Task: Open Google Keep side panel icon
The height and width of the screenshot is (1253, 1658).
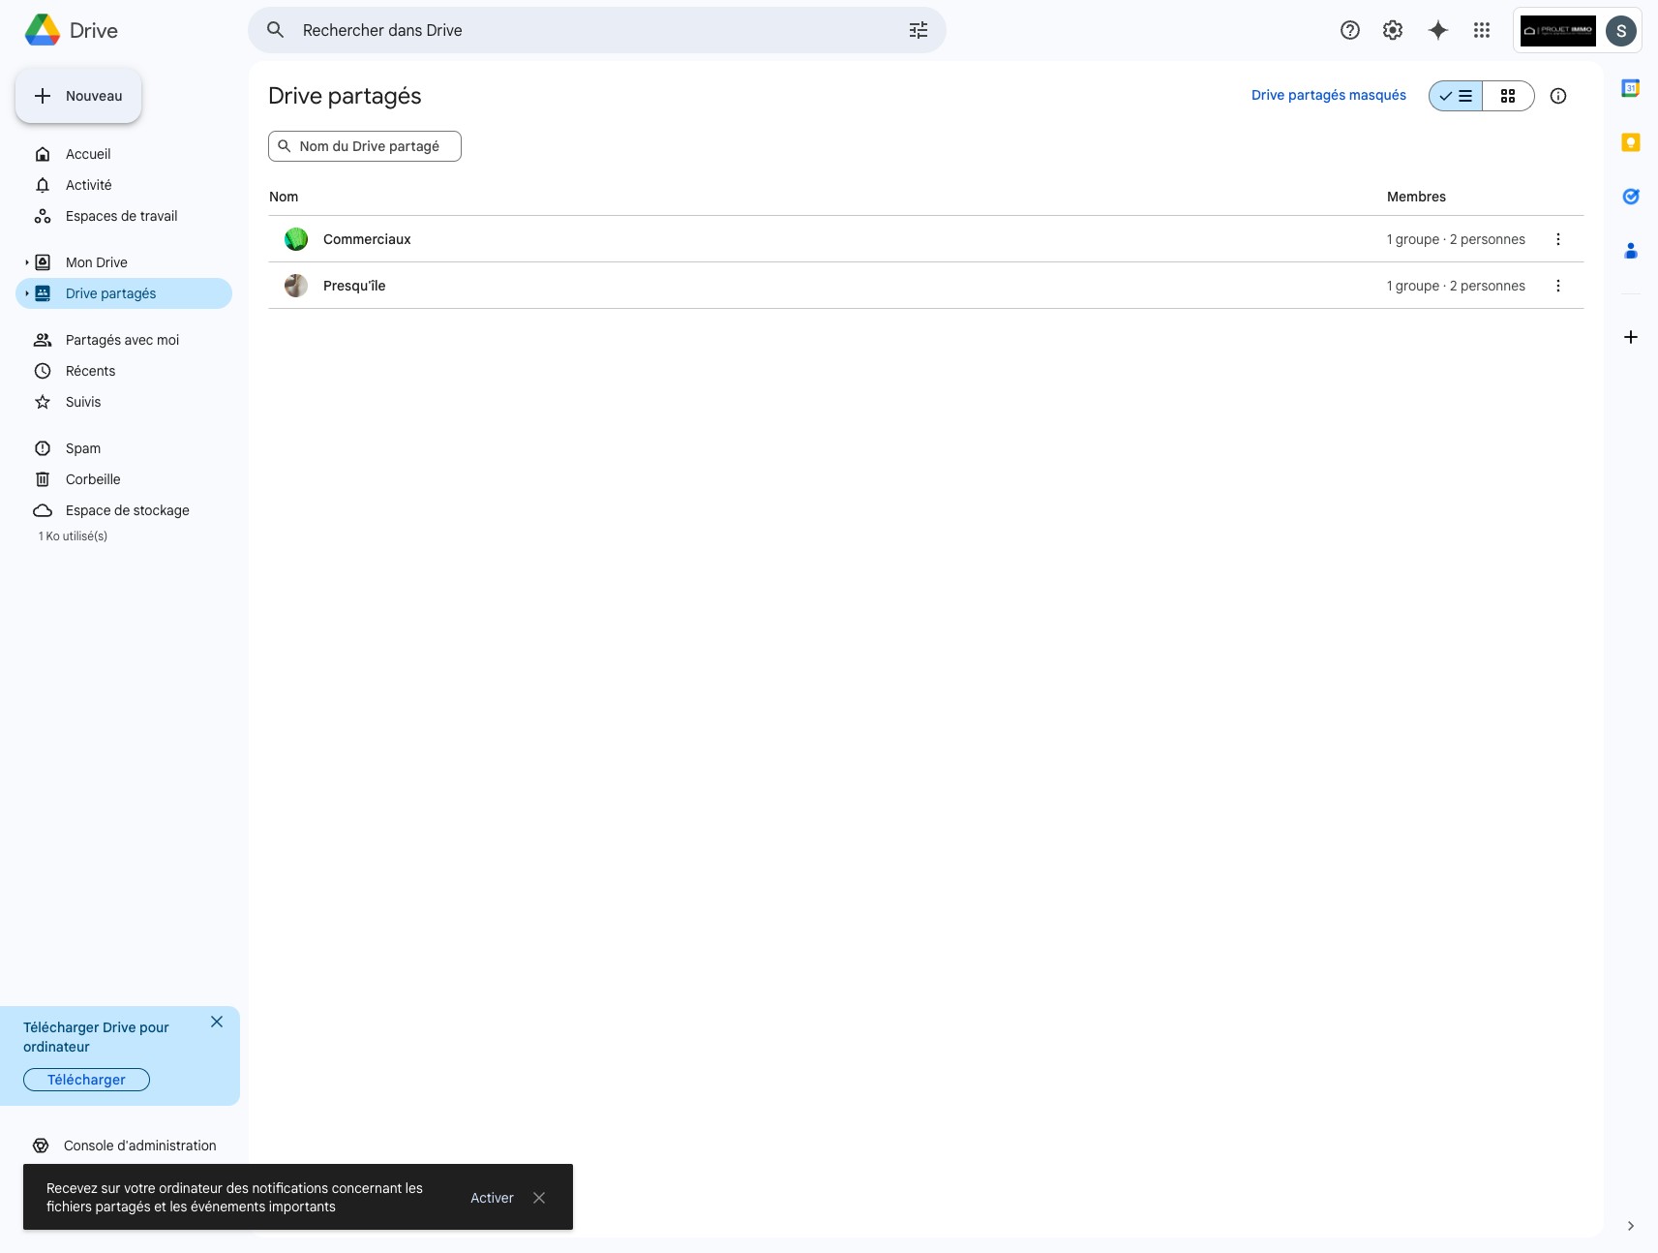Action: [1630, 142]
